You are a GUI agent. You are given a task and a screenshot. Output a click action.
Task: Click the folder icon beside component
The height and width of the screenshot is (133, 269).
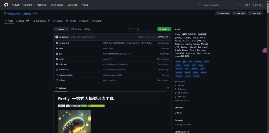(x=57, y=43)
